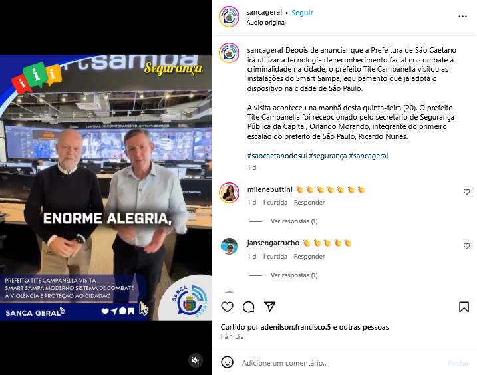Expand replies under milenebuttini's comment
The width and height of the screenshot is (477, 375).
(294, 221)
